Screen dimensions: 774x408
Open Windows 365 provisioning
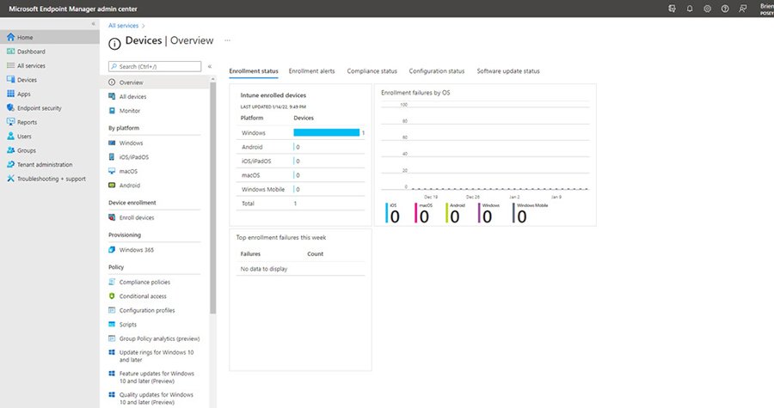[136, 250]
